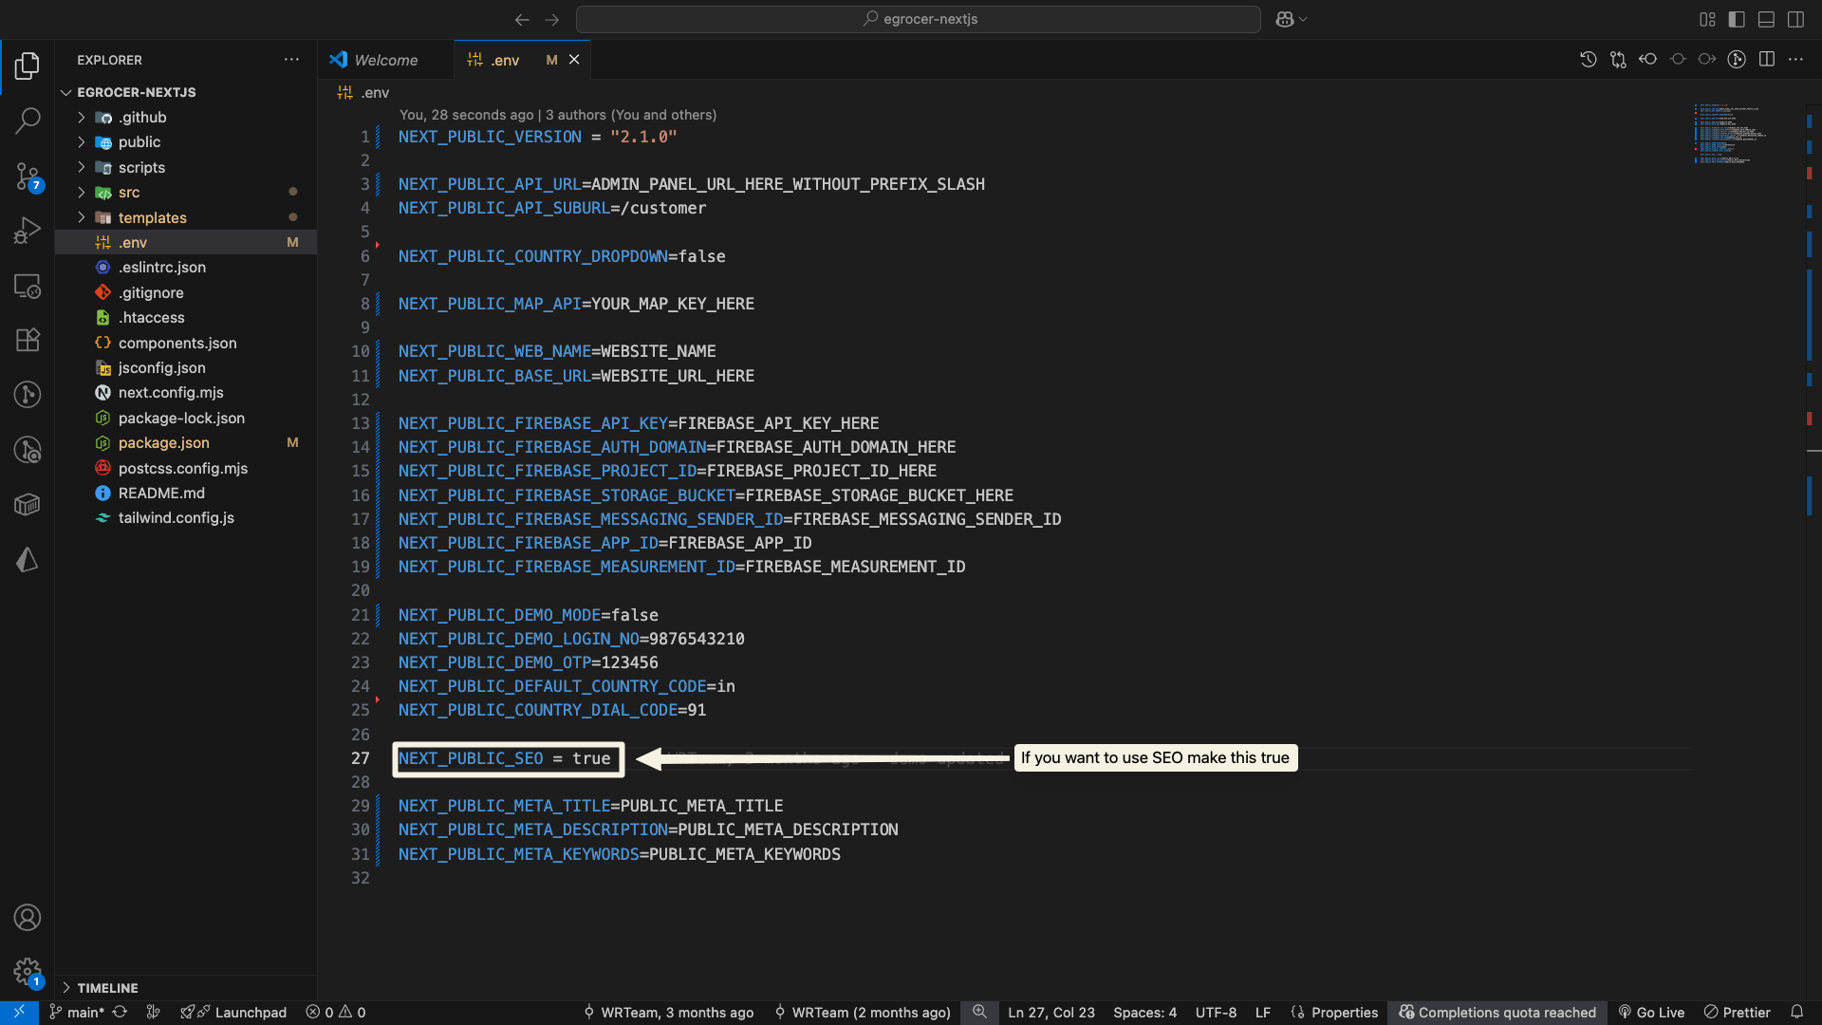Click the Explorer more actions ellipsis

coord(291,60)
